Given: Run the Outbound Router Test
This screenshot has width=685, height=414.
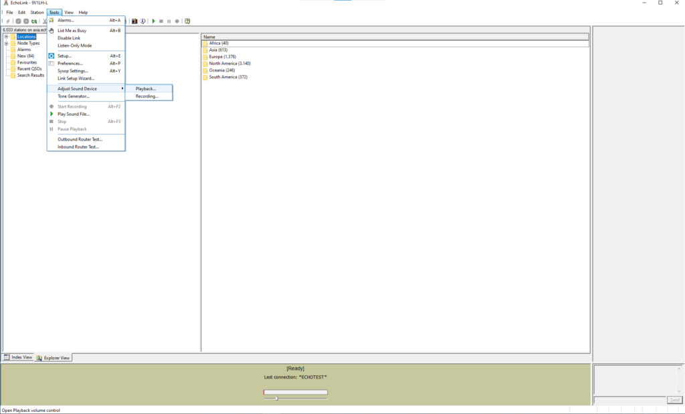Looking at the screenshot, I should point(86,139).
